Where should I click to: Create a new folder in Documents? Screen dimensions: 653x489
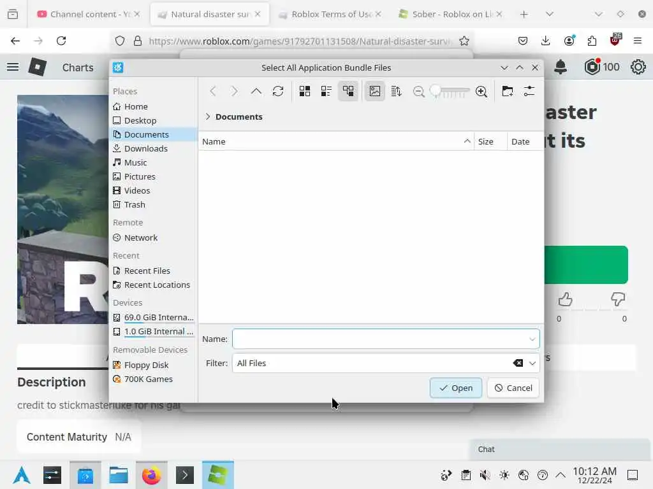coord(507,91)
